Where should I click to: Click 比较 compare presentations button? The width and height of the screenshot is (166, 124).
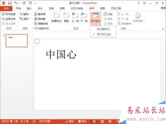pos(108,14)
